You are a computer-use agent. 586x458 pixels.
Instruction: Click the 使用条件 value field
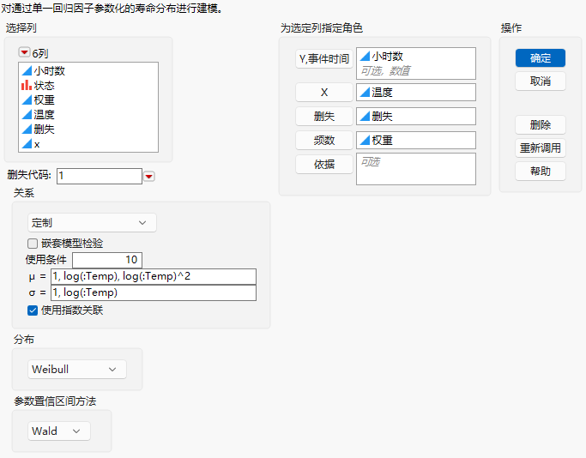coord(107,260)
